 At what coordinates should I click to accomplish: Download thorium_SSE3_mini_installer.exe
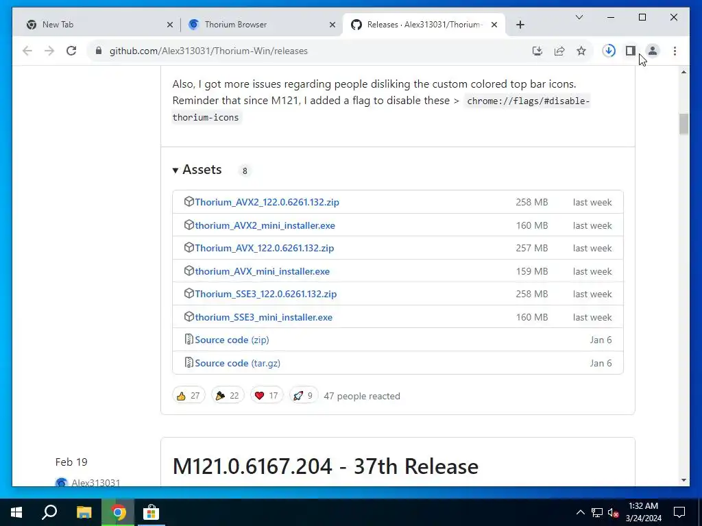[x=264, y=318]
